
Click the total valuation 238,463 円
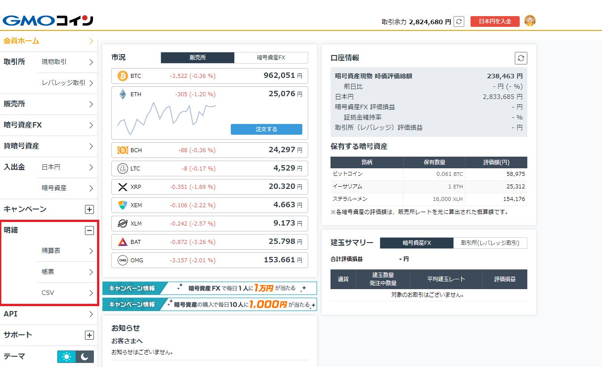coord(504,76)
